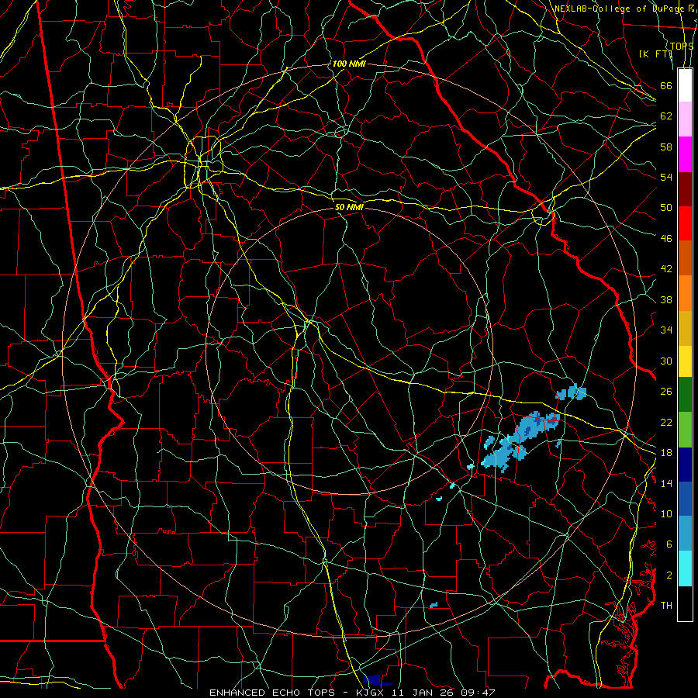Click the legend value '50'
The height and width of the screenshot is (698, 698).
click(x=666, y=207)
